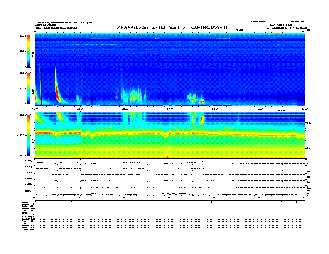Click the orange plasma line band in the TNR panel
The image size is (329, 254).
[170, 134]
